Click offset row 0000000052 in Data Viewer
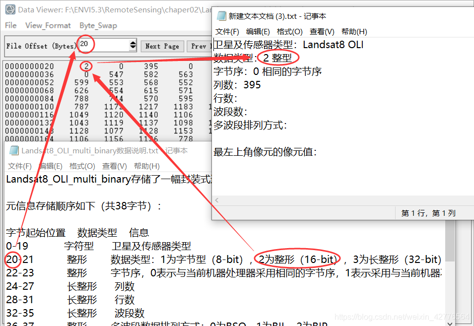Viewport: 474px width, 326px height. click(29, 82)
